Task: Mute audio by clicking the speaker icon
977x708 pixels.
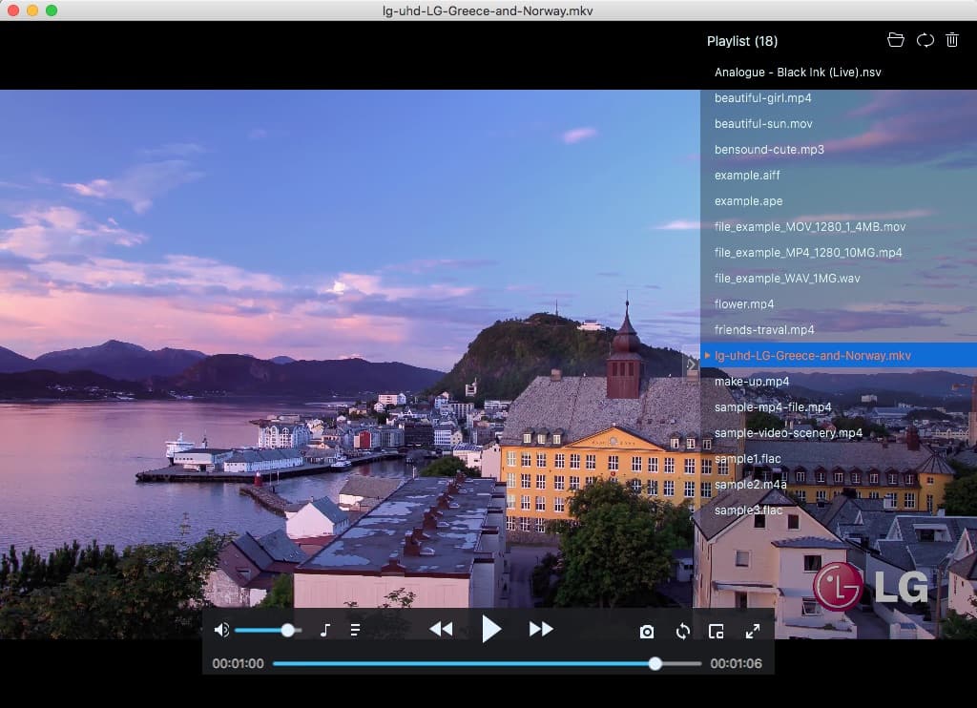Action: click(222, 630)
